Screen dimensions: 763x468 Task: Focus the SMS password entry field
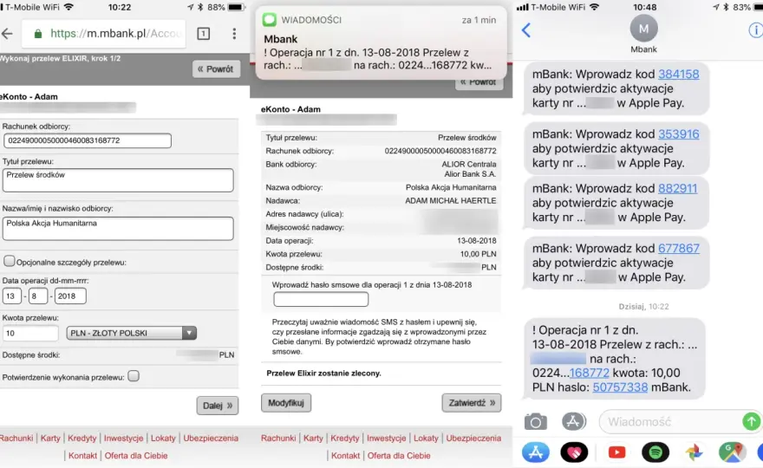(321, 299)
